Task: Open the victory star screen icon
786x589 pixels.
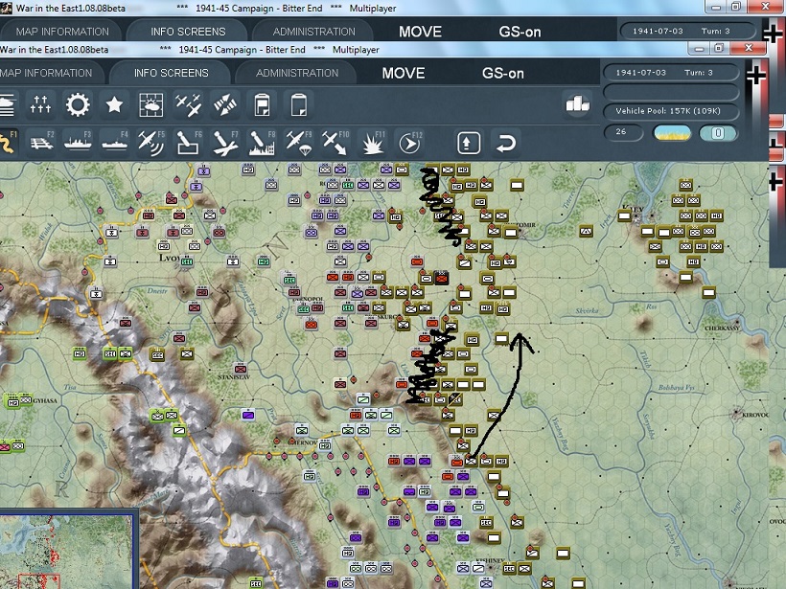Action: tap(114, 104)
